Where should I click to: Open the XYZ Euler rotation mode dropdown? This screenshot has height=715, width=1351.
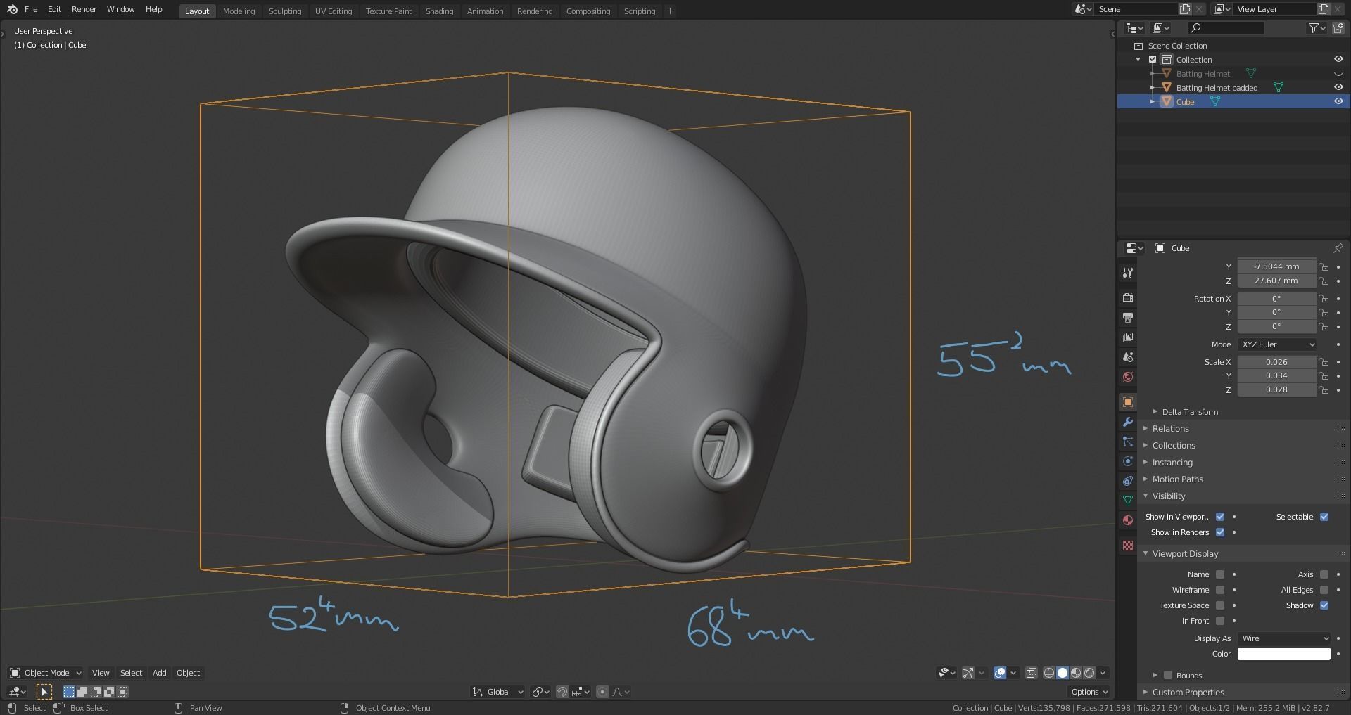1277,344
